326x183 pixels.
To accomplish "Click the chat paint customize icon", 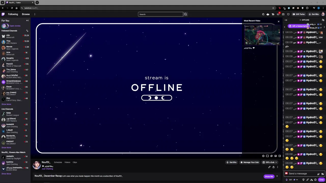I will coord(311,180).
